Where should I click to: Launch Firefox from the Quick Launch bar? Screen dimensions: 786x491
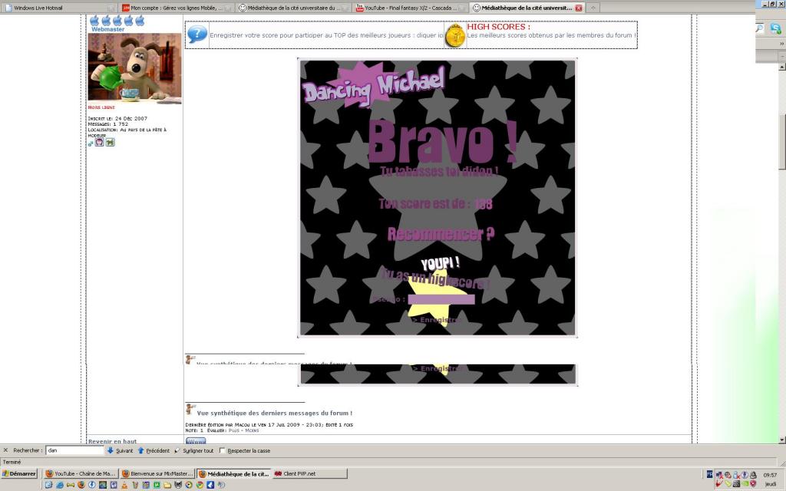[x=81, y=485]
